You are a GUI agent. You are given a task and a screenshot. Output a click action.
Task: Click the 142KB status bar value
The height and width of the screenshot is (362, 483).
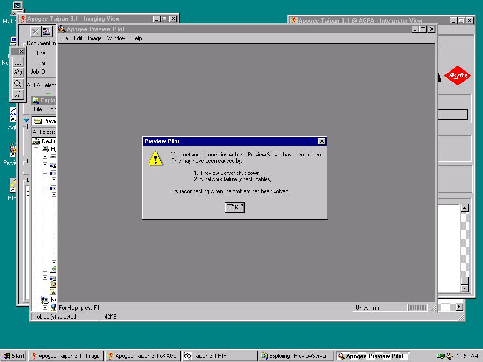pos(109,316)
